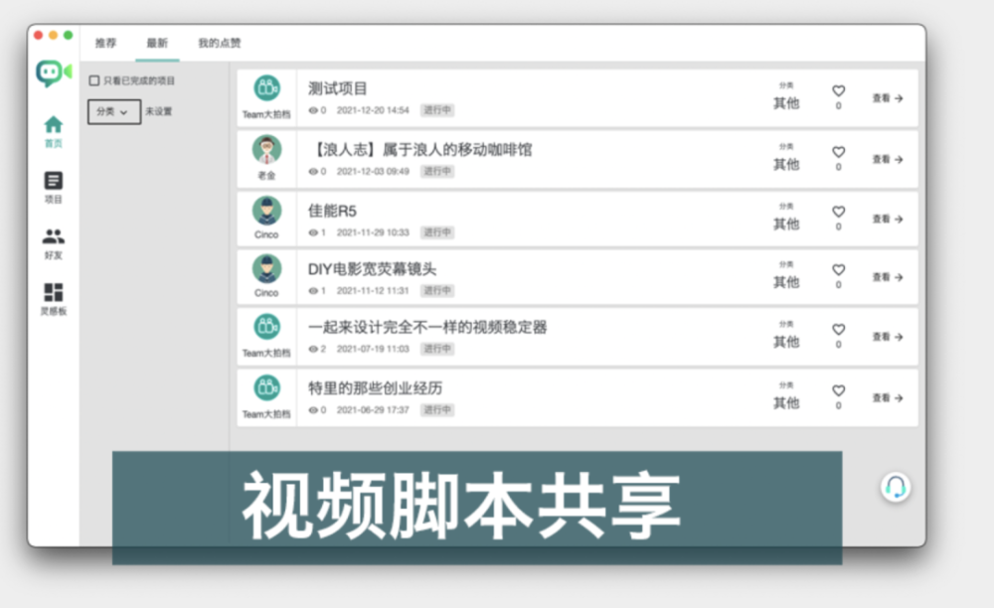This screenshot has width=994, height=608.
Task: Switch to the 推荐 tab
Action: click(106, 43)
